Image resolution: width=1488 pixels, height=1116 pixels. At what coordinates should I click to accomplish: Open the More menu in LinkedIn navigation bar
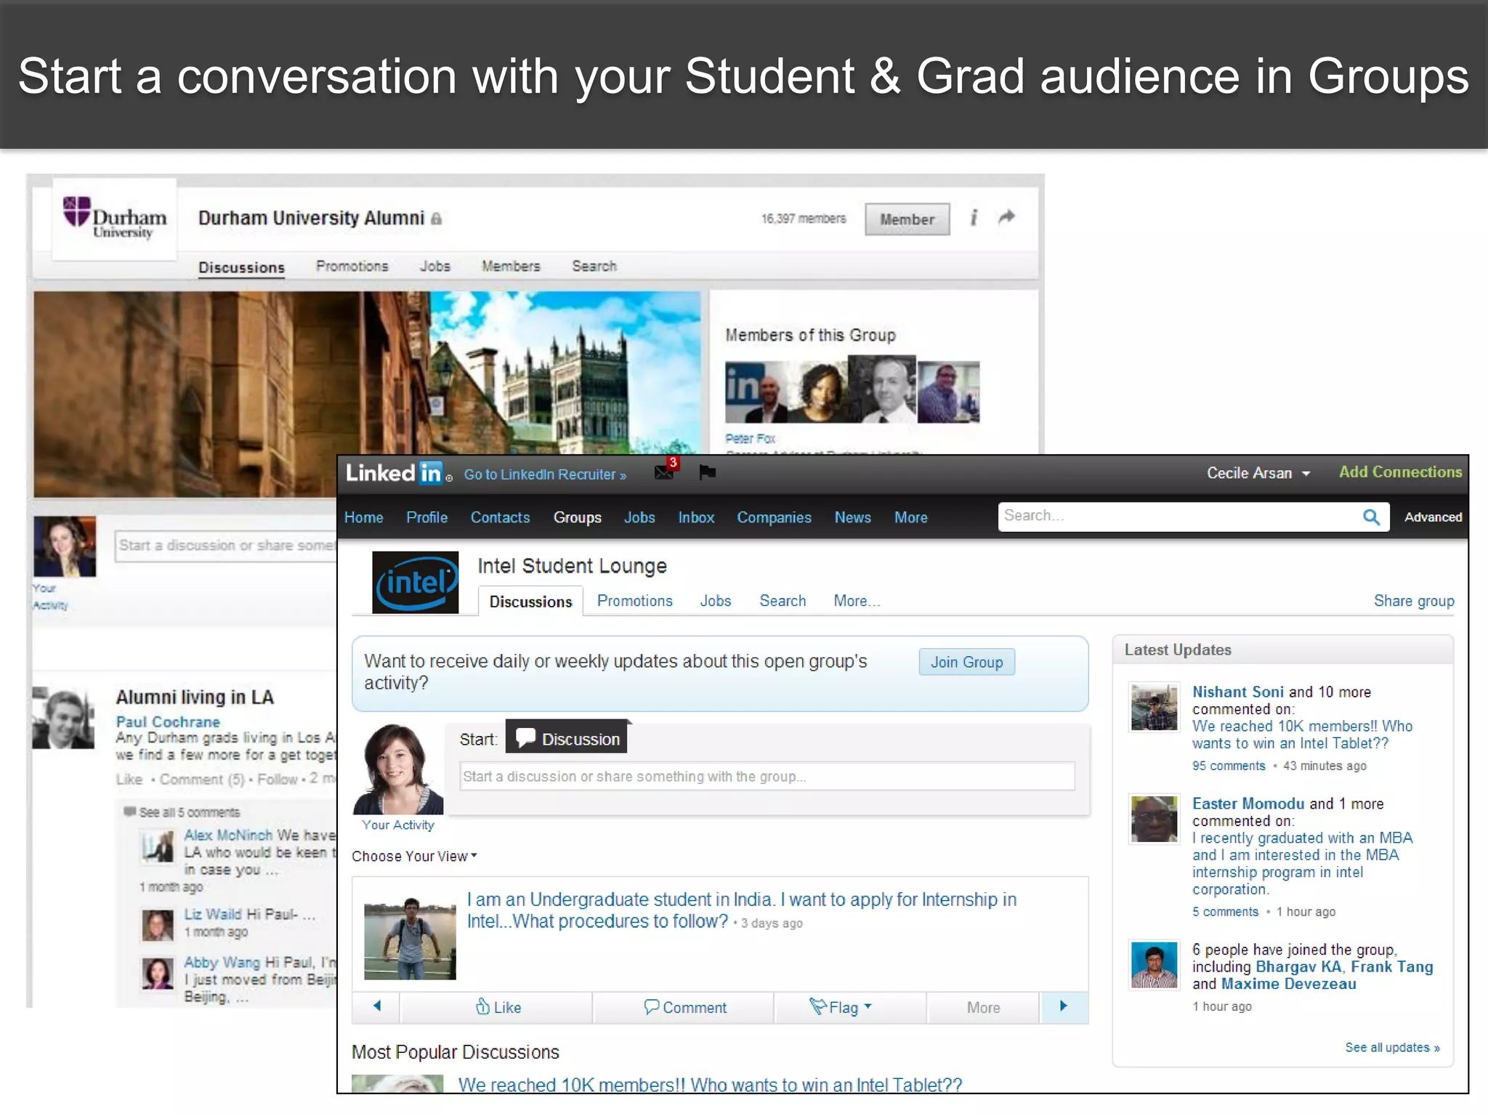tap(910, 517)
